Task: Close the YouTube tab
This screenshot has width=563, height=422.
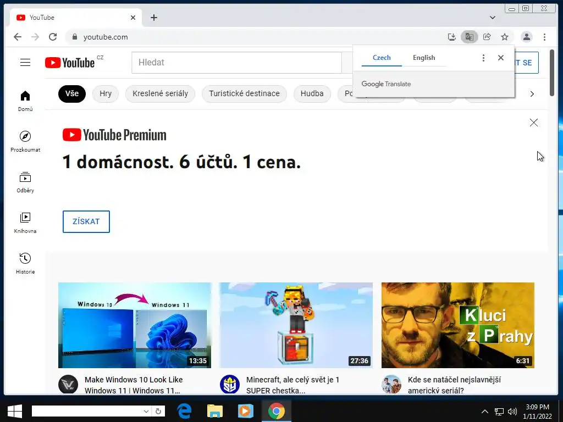Action: (133, 18)
